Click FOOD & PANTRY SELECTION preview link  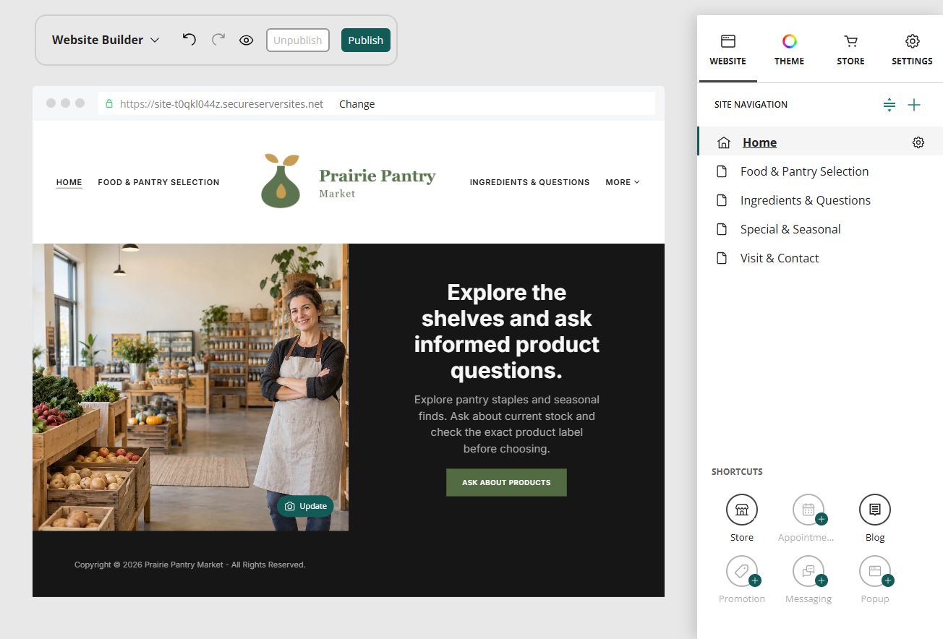pos(158,182)
